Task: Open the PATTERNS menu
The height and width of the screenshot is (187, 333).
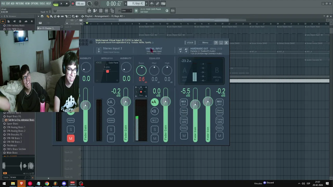Action: 20,3
